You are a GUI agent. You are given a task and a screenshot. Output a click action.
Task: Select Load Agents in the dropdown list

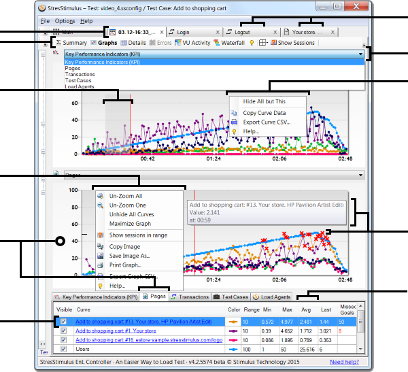[x=214, y=86]
